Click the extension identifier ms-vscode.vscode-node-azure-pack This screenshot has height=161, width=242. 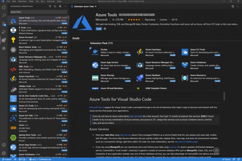137,15
